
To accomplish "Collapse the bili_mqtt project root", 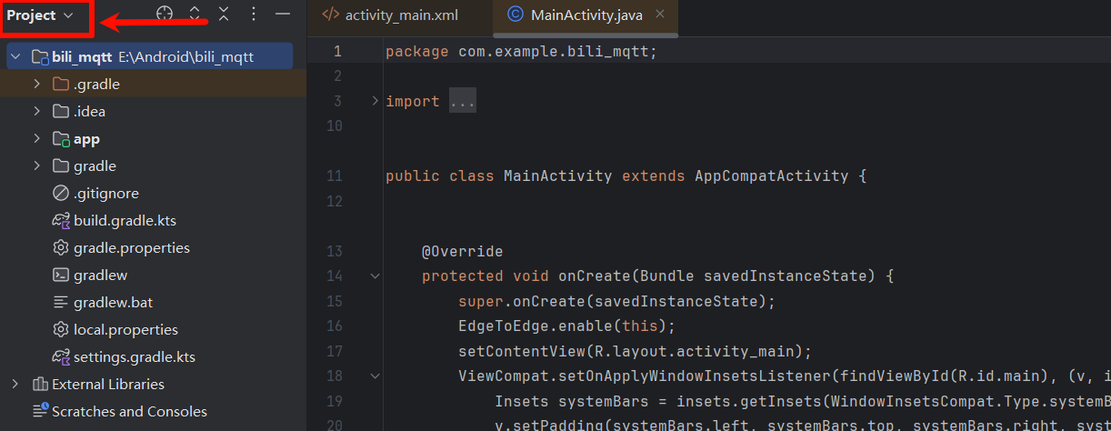I will 15,57.
